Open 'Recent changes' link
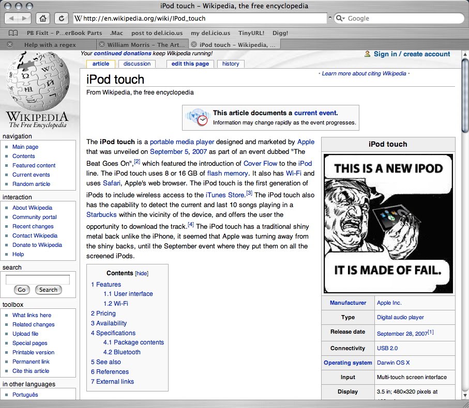 [33, 226]
